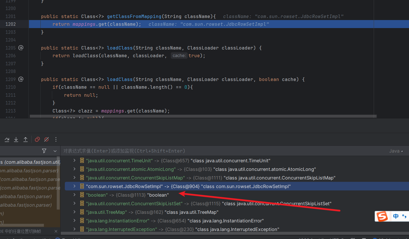Click the map entry icon beside JdbcRowSetImpl
The image size is (409, 239).
point(82,186)
